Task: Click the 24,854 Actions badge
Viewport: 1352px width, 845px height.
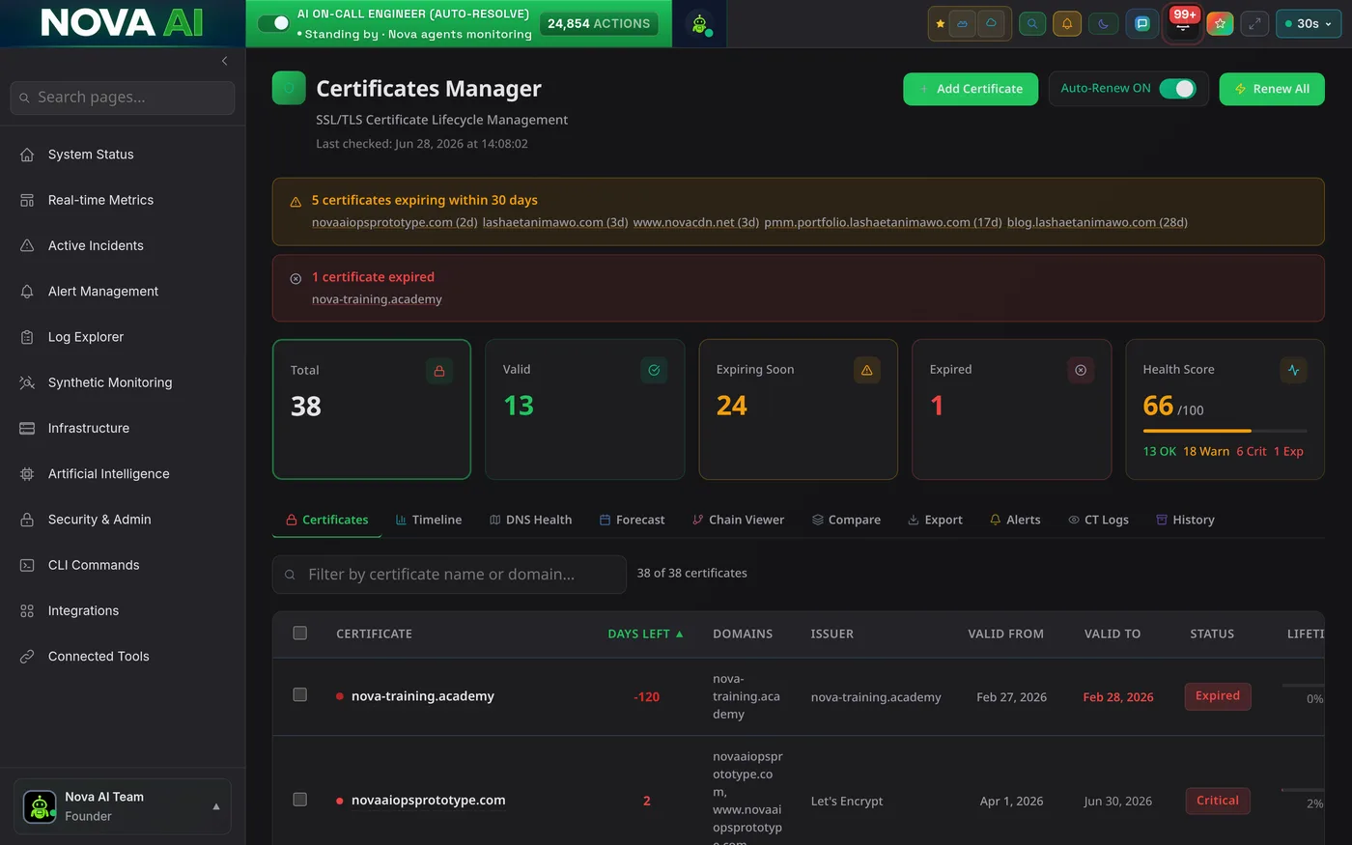Action: pos(599,23)
